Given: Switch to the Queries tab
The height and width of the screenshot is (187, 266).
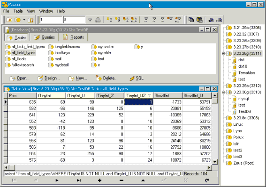Looking at the screenshot, I should pyautogui.click(x=44, y=37).
